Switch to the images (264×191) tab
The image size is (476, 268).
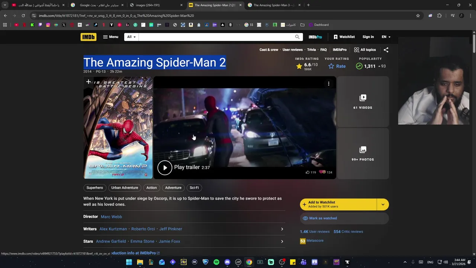(155, 5)
